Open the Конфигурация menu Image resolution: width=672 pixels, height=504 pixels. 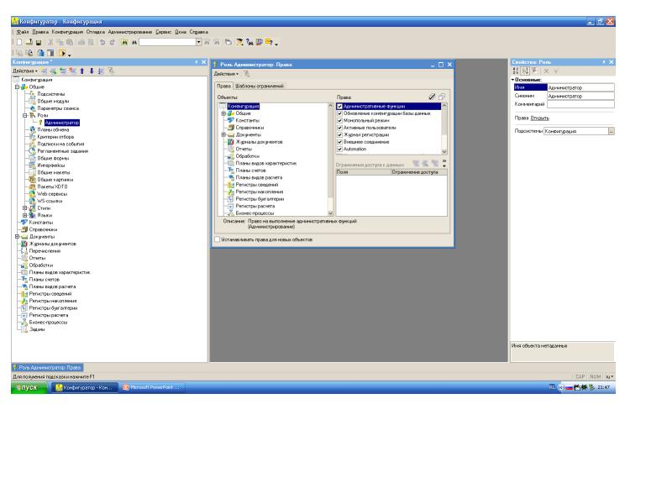click(67, 32)
